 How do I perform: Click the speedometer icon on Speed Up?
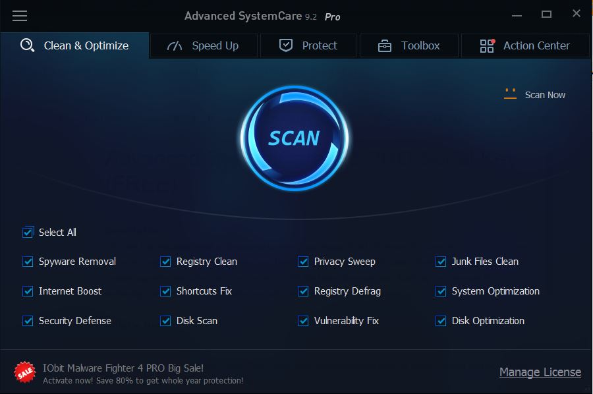(x=175, y=45)
